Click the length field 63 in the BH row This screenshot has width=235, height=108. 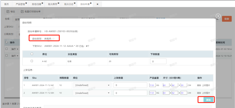[x=166, y=93]
